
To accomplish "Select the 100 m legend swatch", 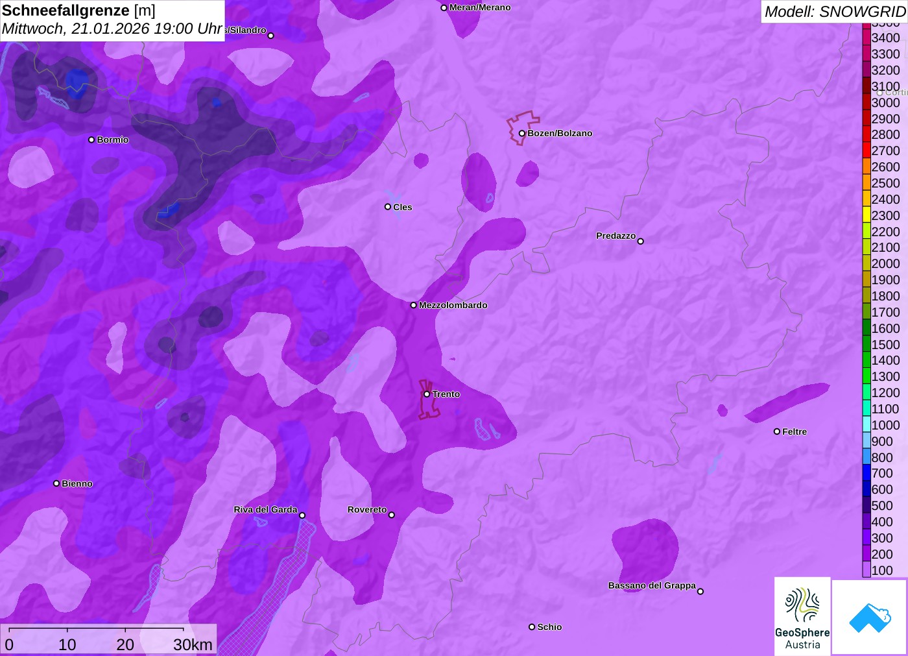I will pyautogui.click(x=866, y=570).
